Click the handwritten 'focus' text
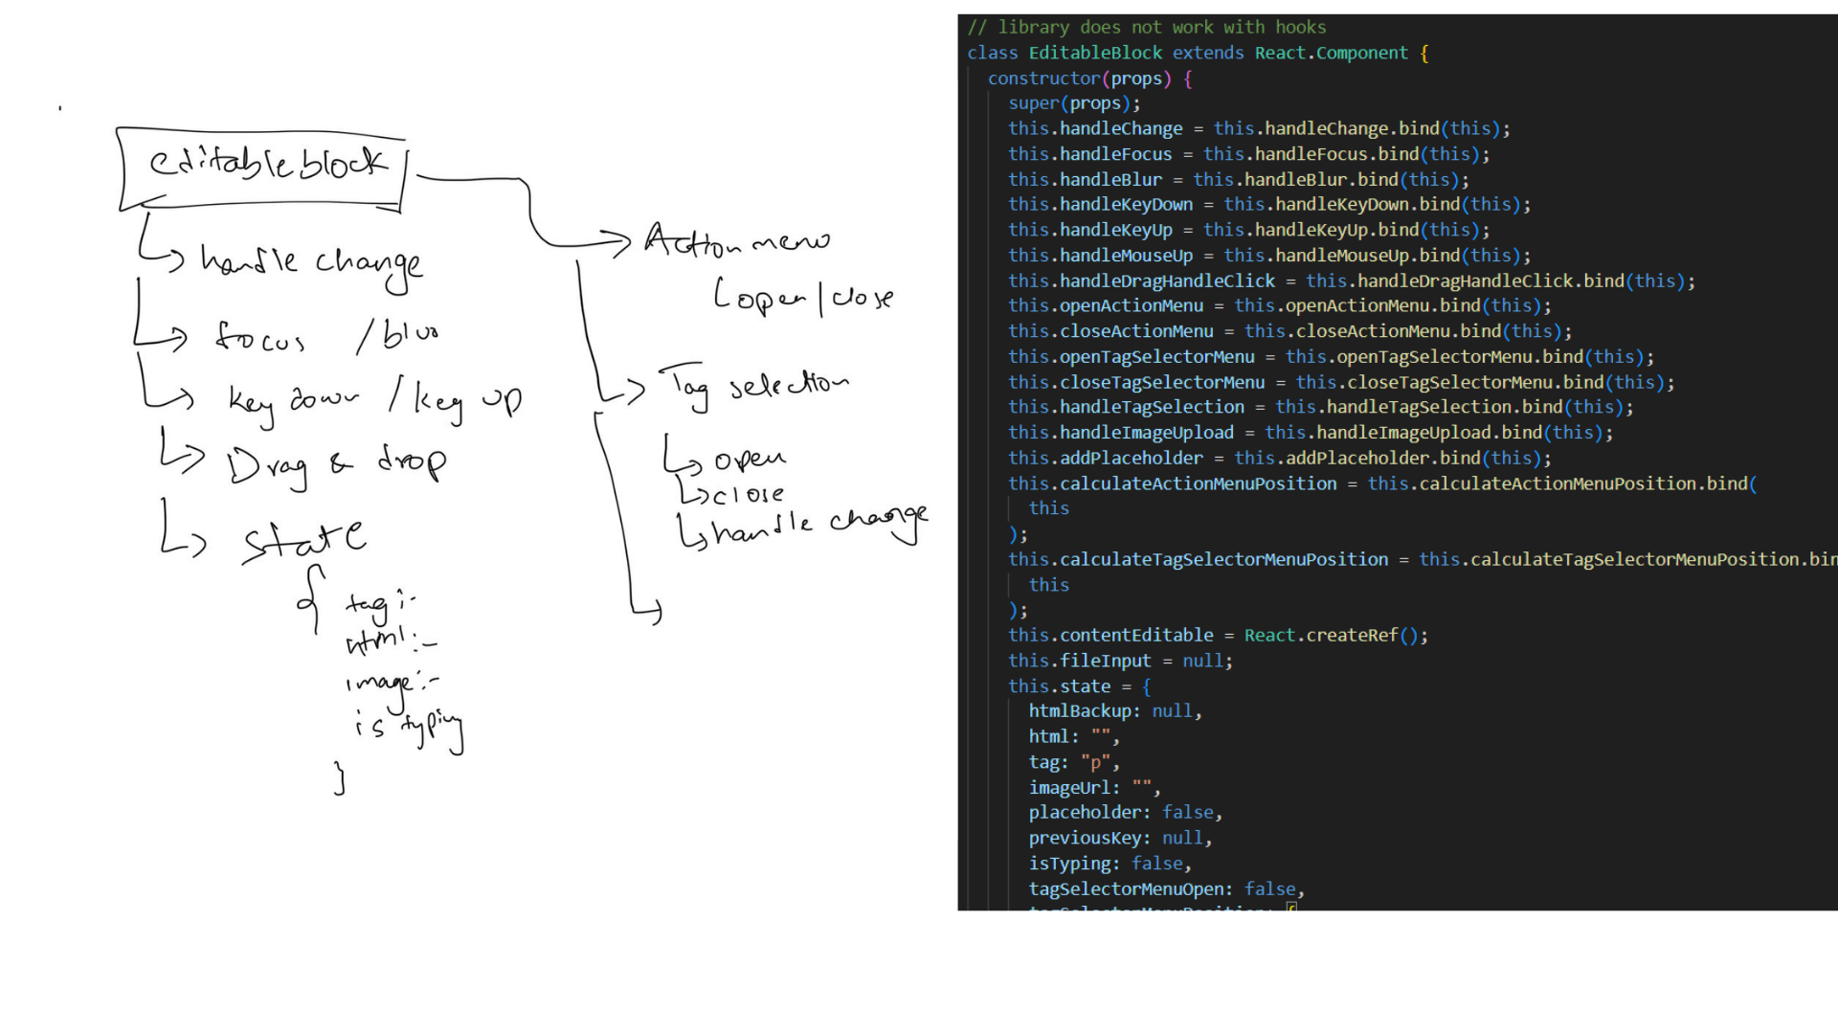Image resolution: width=1838 pixels, height=1034 pixels. click(x=260, y=338)
